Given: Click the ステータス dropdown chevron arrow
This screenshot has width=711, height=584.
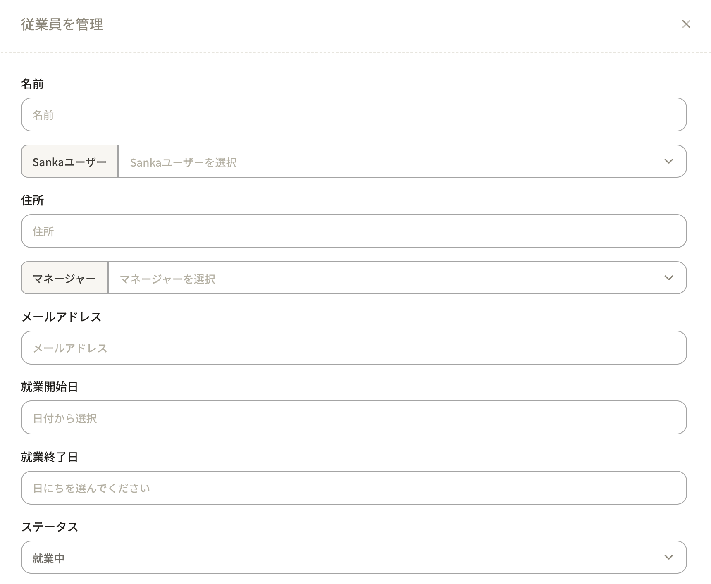Looking at the screenshot, I should coord(668,557).
